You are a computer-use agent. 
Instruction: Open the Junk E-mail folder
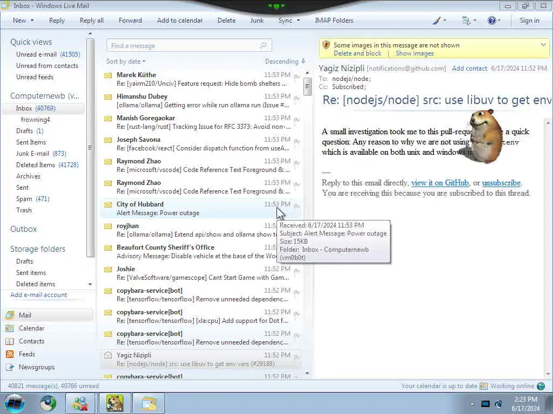point(41,154)
